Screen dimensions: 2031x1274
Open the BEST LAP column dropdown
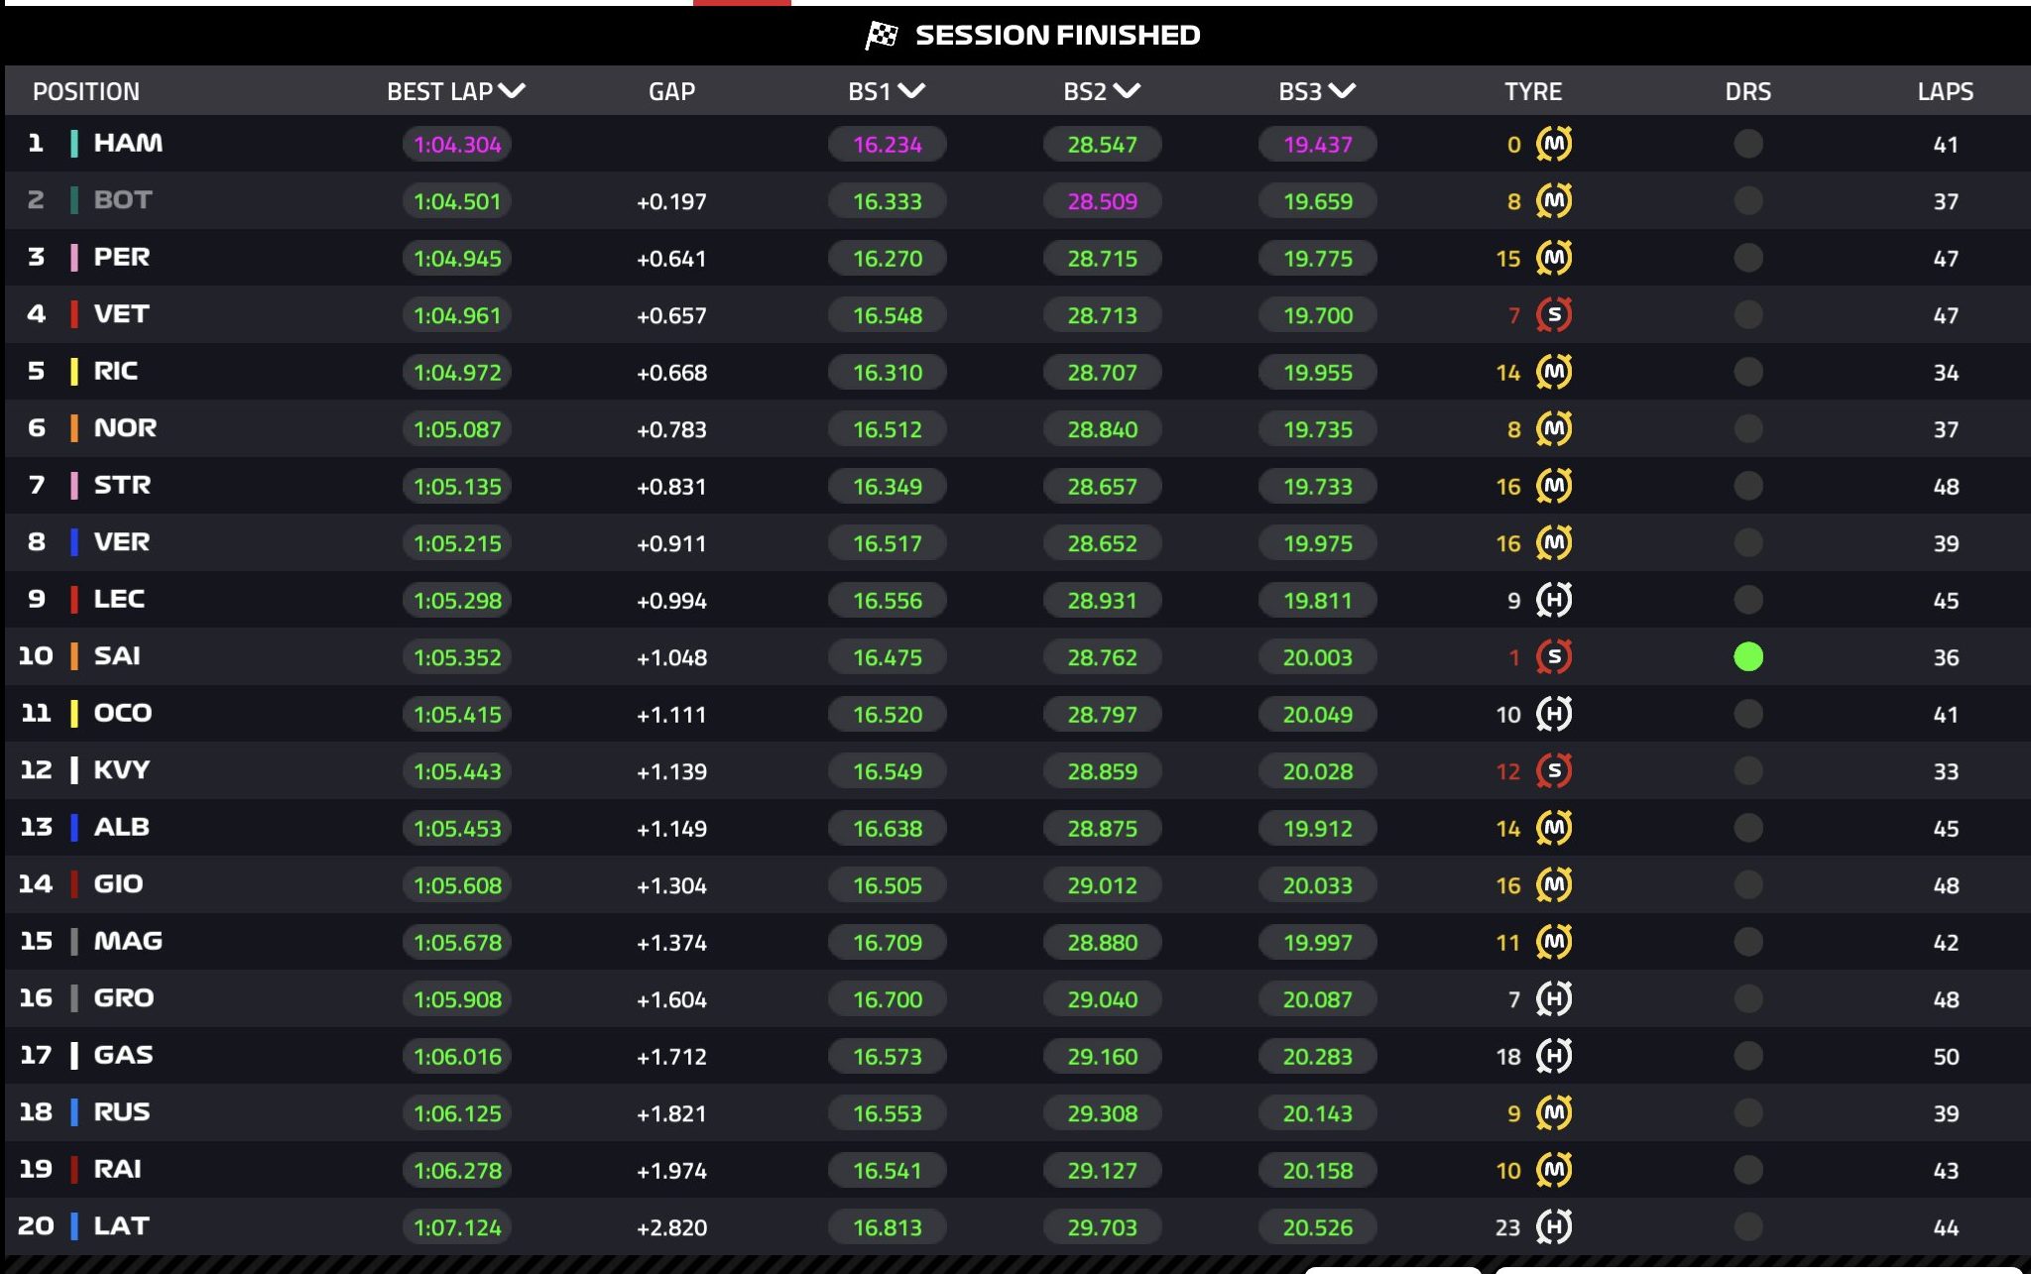click(x=512, y=91)
